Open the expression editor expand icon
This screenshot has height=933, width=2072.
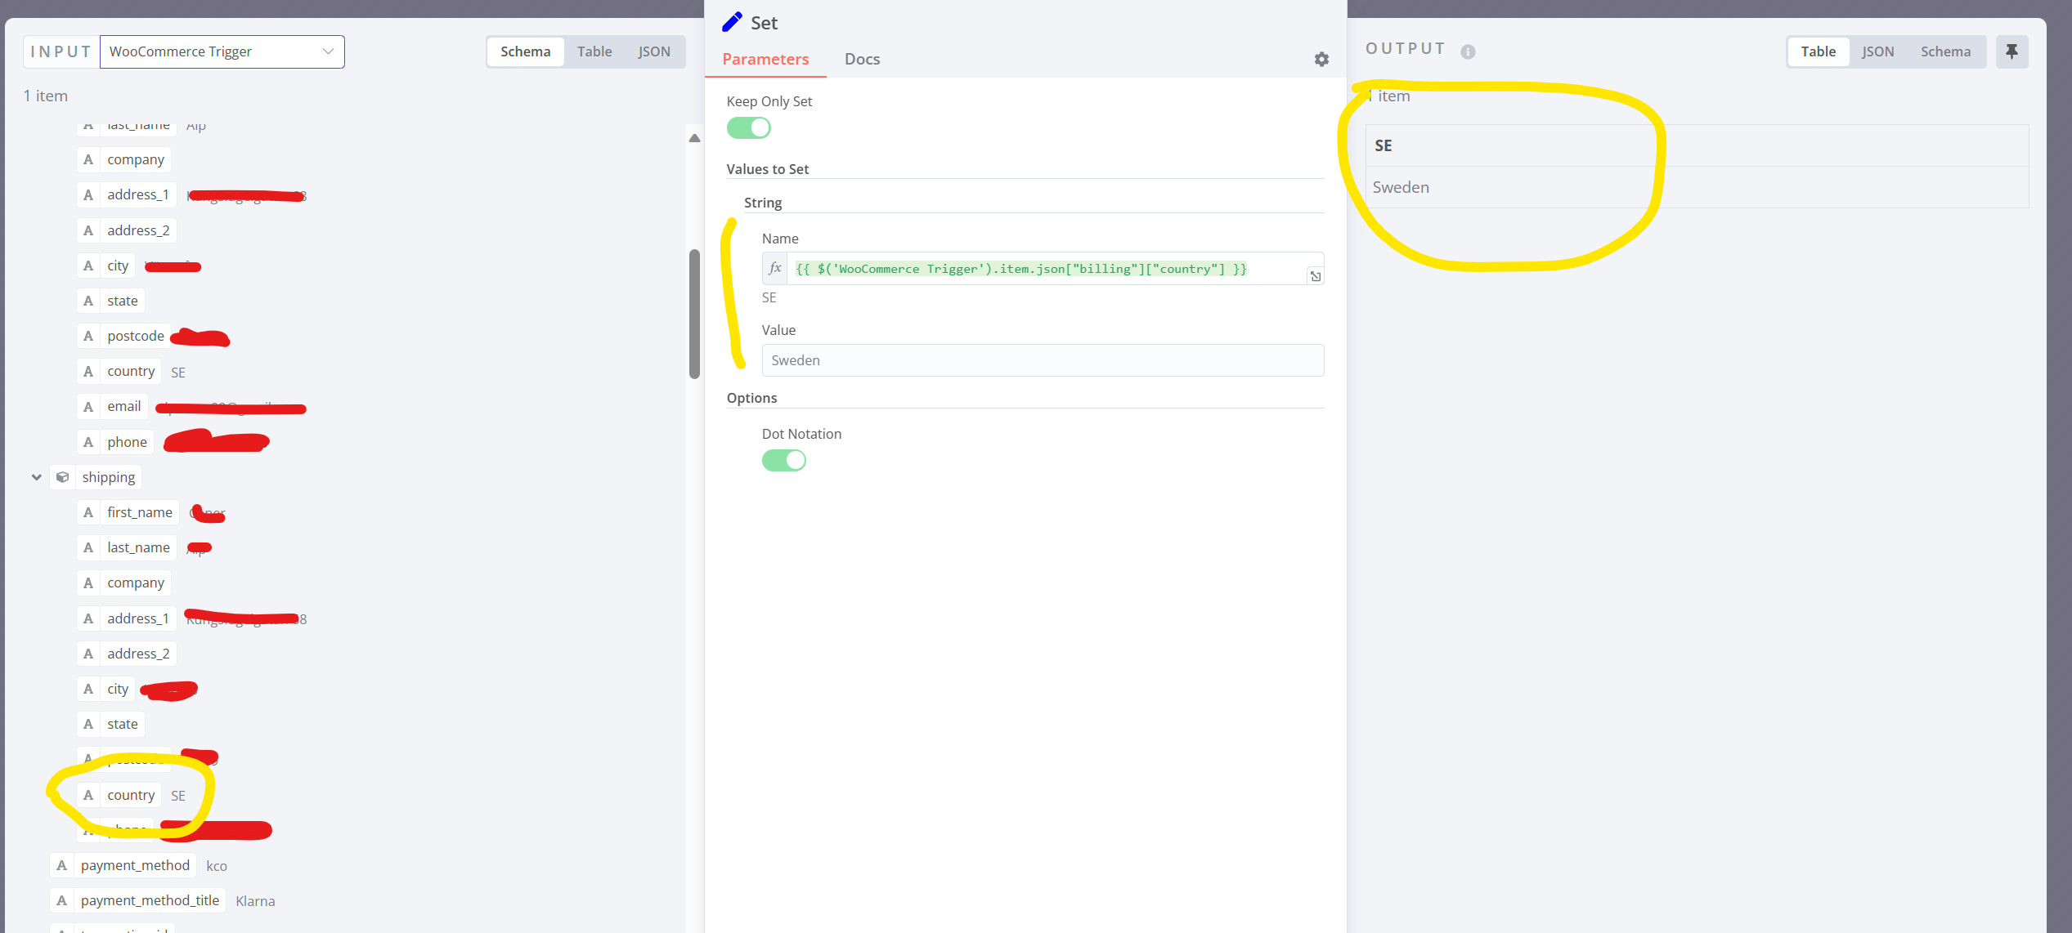[x=1315, y=276]
